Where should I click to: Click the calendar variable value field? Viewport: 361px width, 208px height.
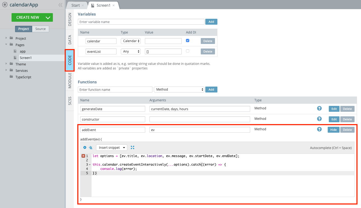pos(163,41)
